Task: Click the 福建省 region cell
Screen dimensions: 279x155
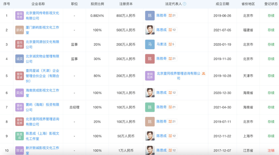Action: click(x=248, y=30)
